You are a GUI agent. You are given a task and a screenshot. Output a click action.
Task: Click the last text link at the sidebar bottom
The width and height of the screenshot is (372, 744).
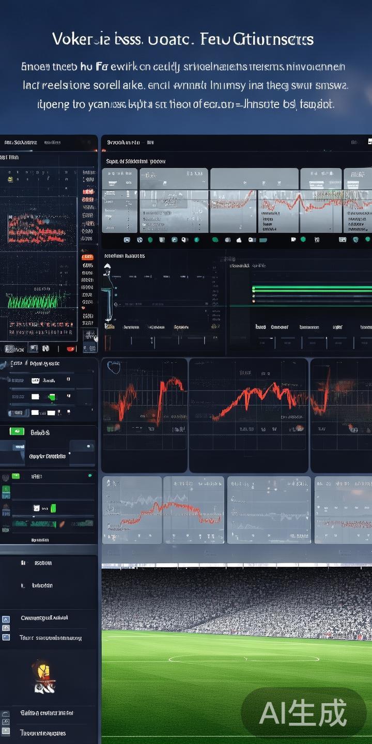[x=42, y=733]
